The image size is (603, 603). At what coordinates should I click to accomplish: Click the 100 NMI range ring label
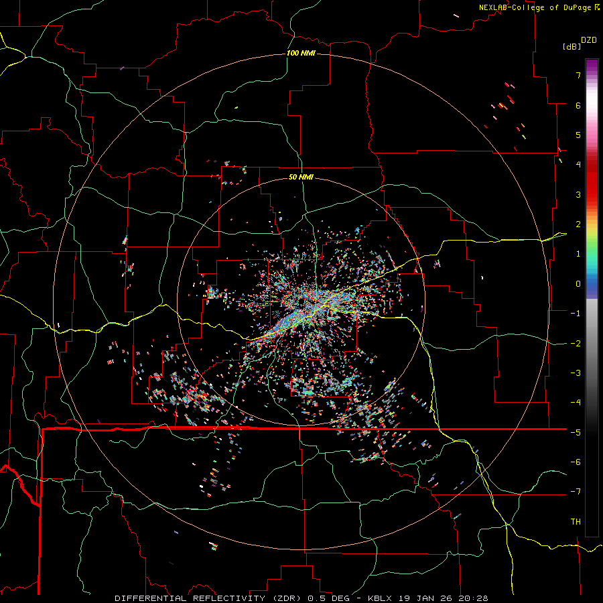[301, 53]
